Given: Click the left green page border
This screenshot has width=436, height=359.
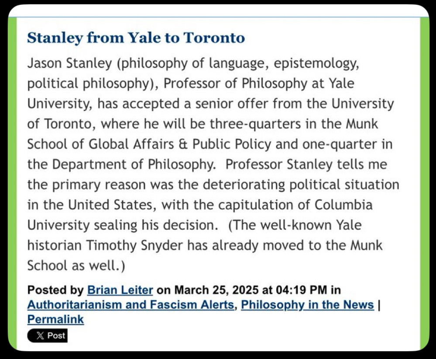Looking at the screenshot, I should tap(12, 183).
